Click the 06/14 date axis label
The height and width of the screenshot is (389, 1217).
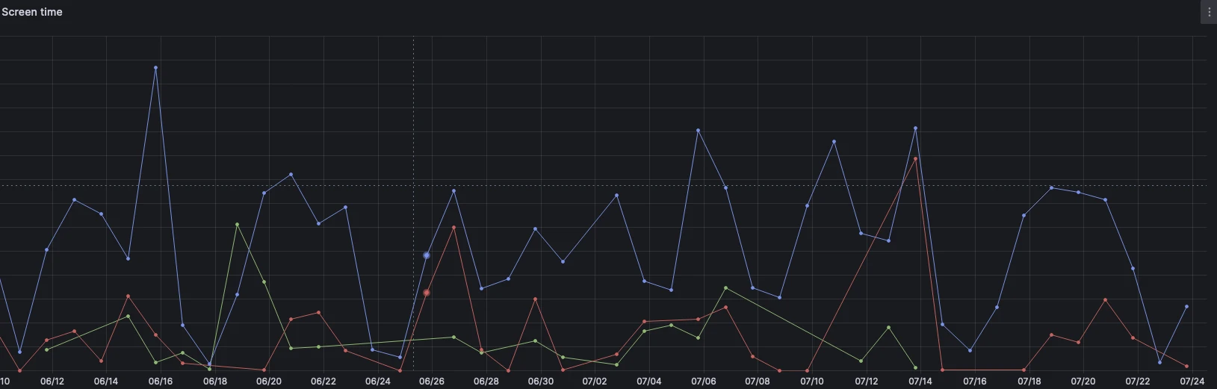106,381
